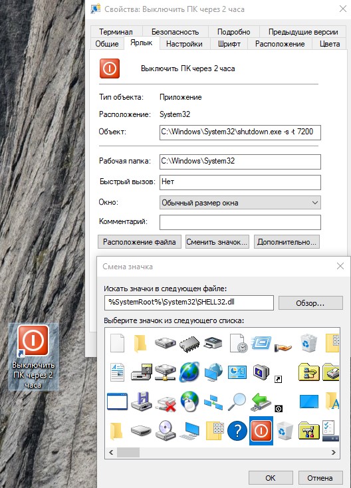Expand the Окно window size dropdown
Screen dimensions: 351x488
pyautogui.click(x=240, y=203)
